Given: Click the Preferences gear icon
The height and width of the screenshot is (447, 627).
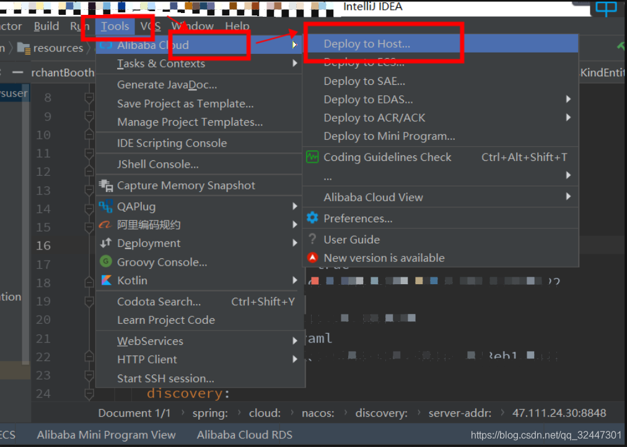Looking at the screenshot, I should (312, 218).
